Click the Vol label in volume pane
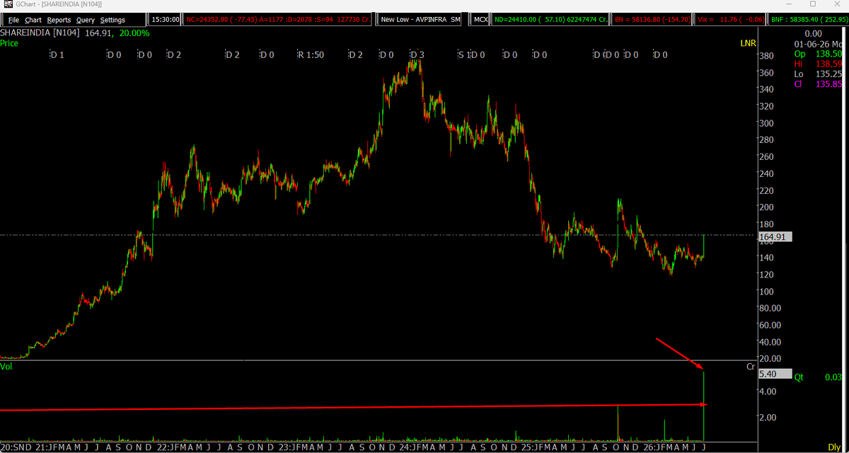This screenshot has width=849, height=453. point(6,367)
